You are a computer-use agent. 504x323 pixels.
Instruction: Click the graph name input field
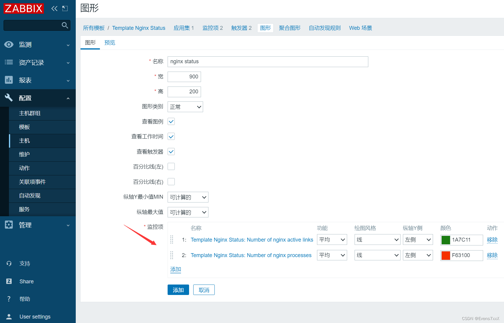[x=268, y=62]
